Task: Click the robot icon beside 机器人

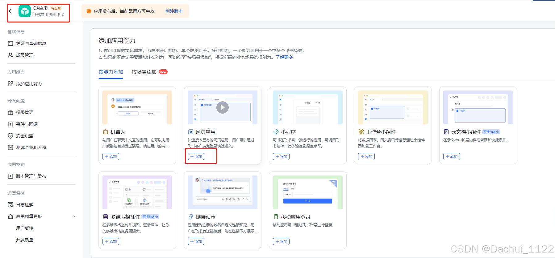Action: (x=106, y=132)
